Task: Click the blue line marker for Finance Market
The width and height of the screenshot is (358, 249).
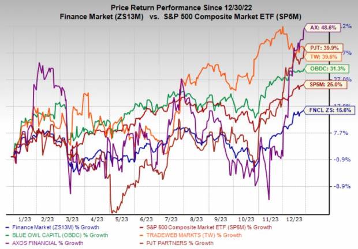Action: [x=5, y=222]
